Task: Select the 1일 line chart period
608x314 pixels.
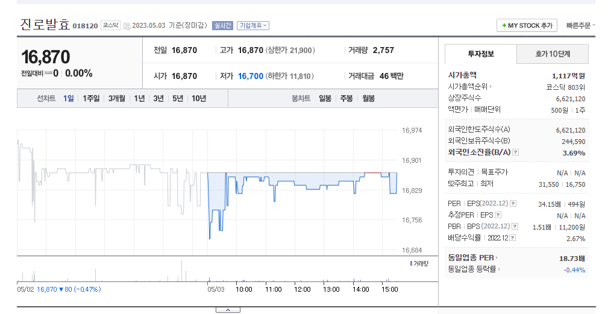Action: (69, 98)
